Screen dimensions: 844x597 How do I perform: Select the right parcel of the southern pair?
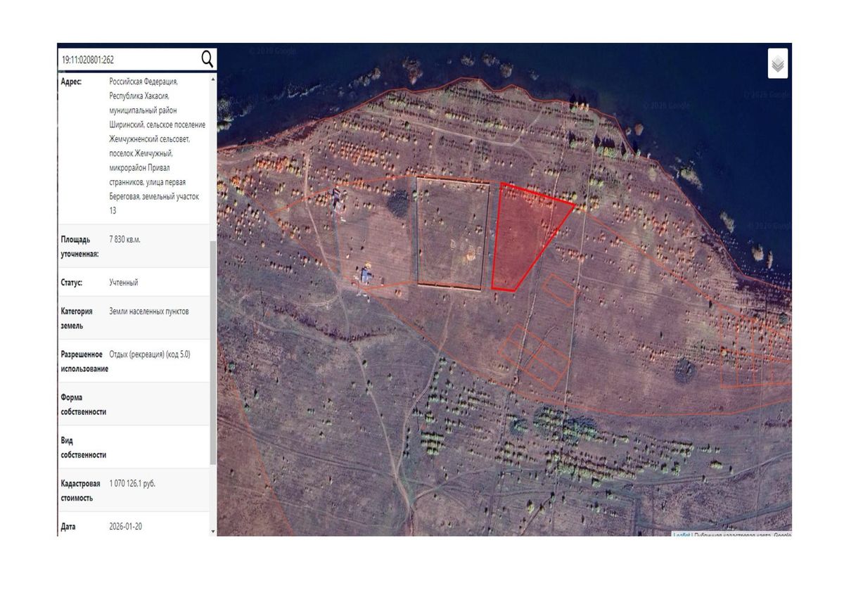[549, 363]
